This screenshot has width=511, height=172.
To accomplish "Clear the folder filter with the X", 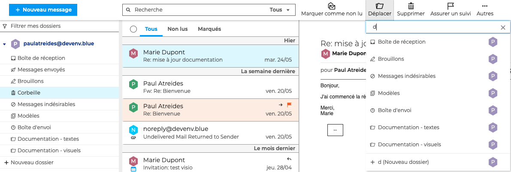I will (x=503, y=28).
